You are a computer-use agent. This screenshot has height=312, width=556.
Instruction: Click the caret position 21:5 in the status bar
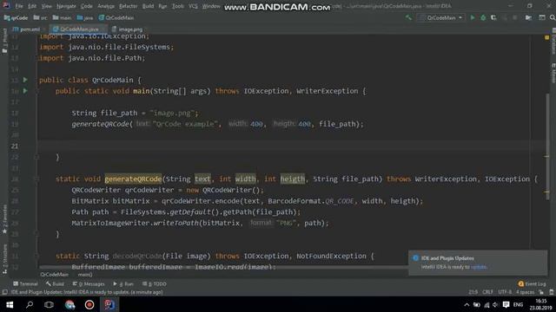coord(473,292)
